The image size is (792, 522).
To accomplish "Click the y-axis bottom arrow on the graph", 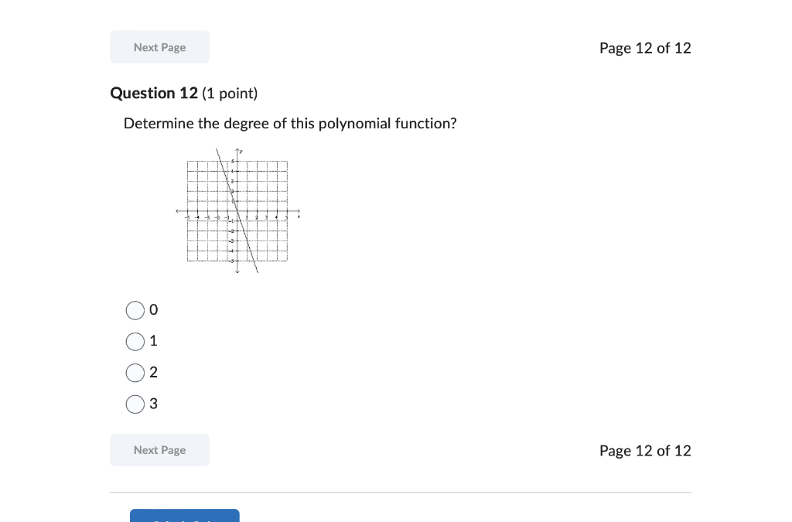I will (237, 271).
